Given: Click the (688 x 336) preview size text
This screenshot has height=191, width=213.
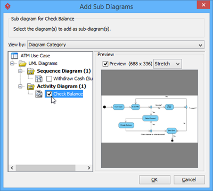Looking at the screenshot, I should tap(140, 64).
